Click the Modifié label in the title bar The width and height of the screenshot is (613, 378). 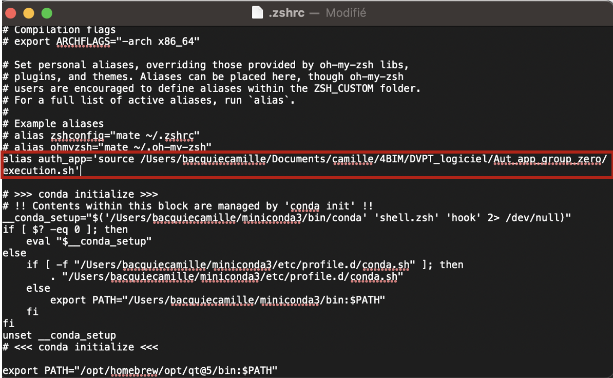point(346,12)
